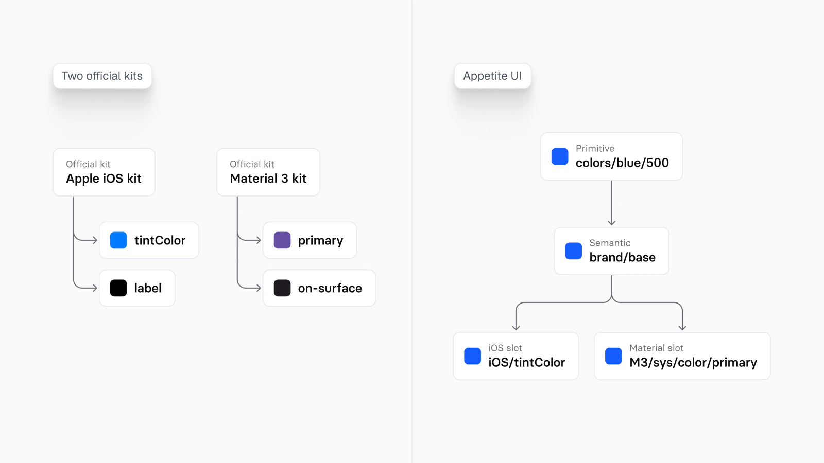The height and width of the screenshot is (463, 824).
Task: Click the M3/sys/color/primary text
Action: tap(693, 363)
